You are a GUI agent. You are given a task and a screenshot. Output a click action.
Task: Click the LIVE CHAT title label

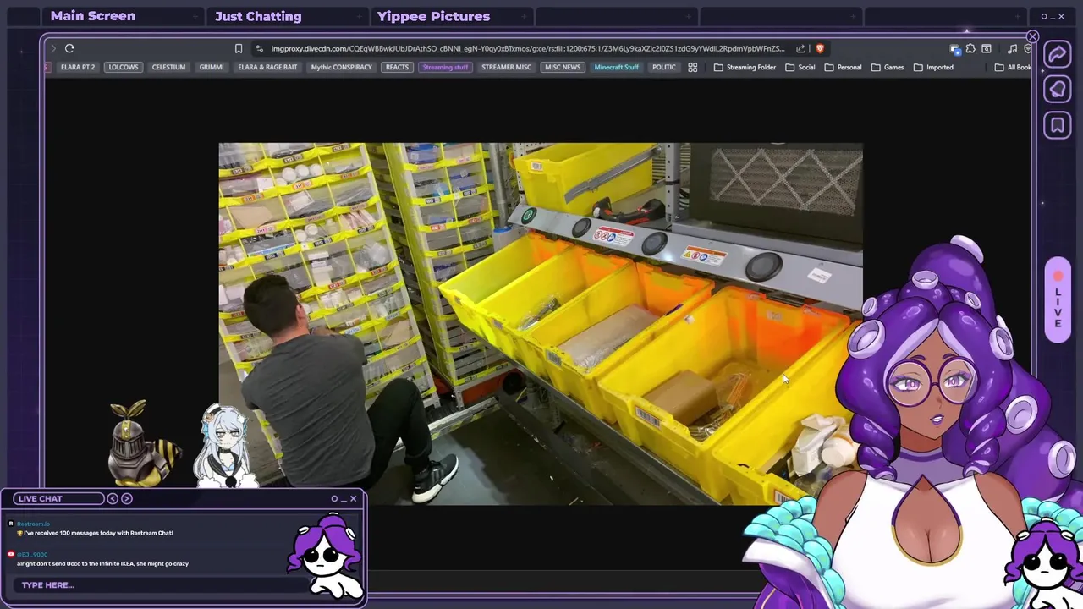click(x=41, y=498)
